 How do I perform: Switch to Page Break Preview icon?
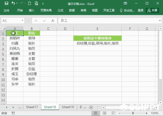(x=113, y=113)
